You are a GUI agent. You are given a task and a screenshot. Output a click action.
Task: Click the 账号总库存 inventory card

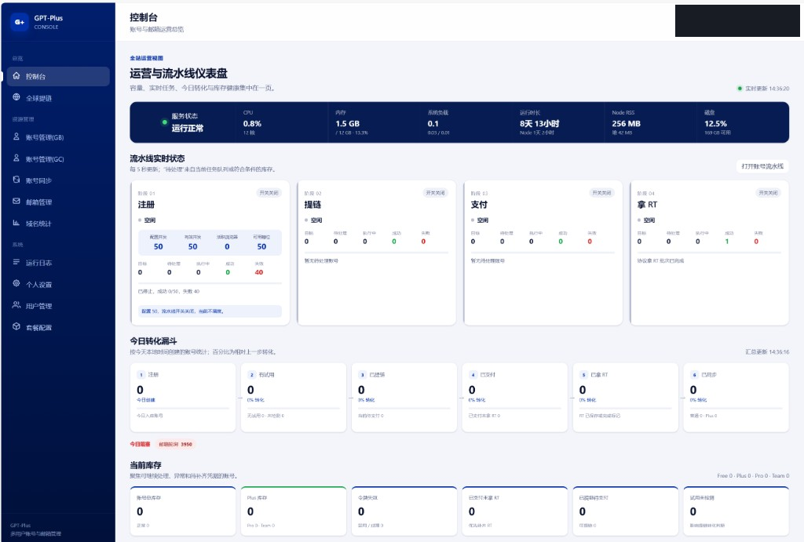tap(183, 511)
